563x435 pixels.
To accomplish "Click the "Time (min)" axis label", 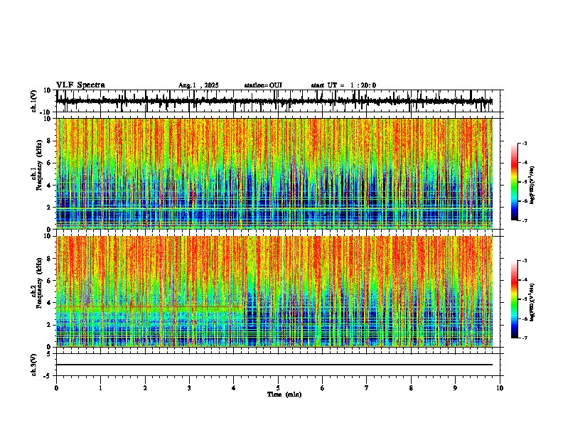I will (284, 394).
